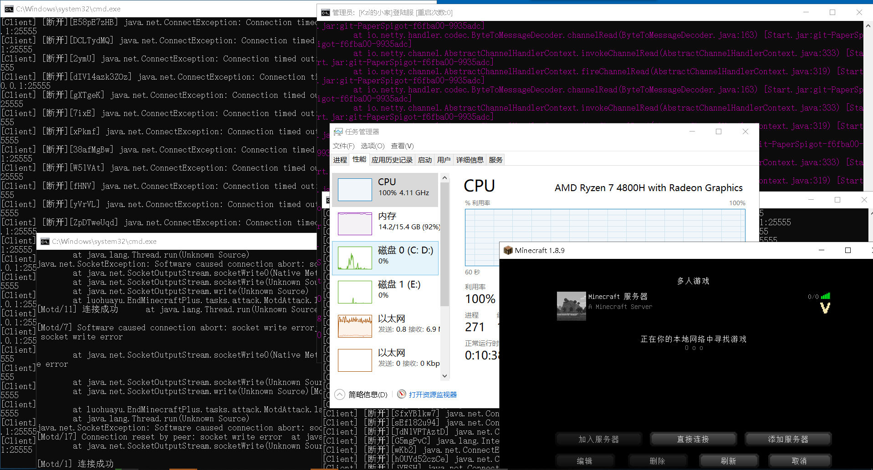Switch to the 应用历史记录 tab
The width and height of the screenshot is (873, 470).
[392, 160]
